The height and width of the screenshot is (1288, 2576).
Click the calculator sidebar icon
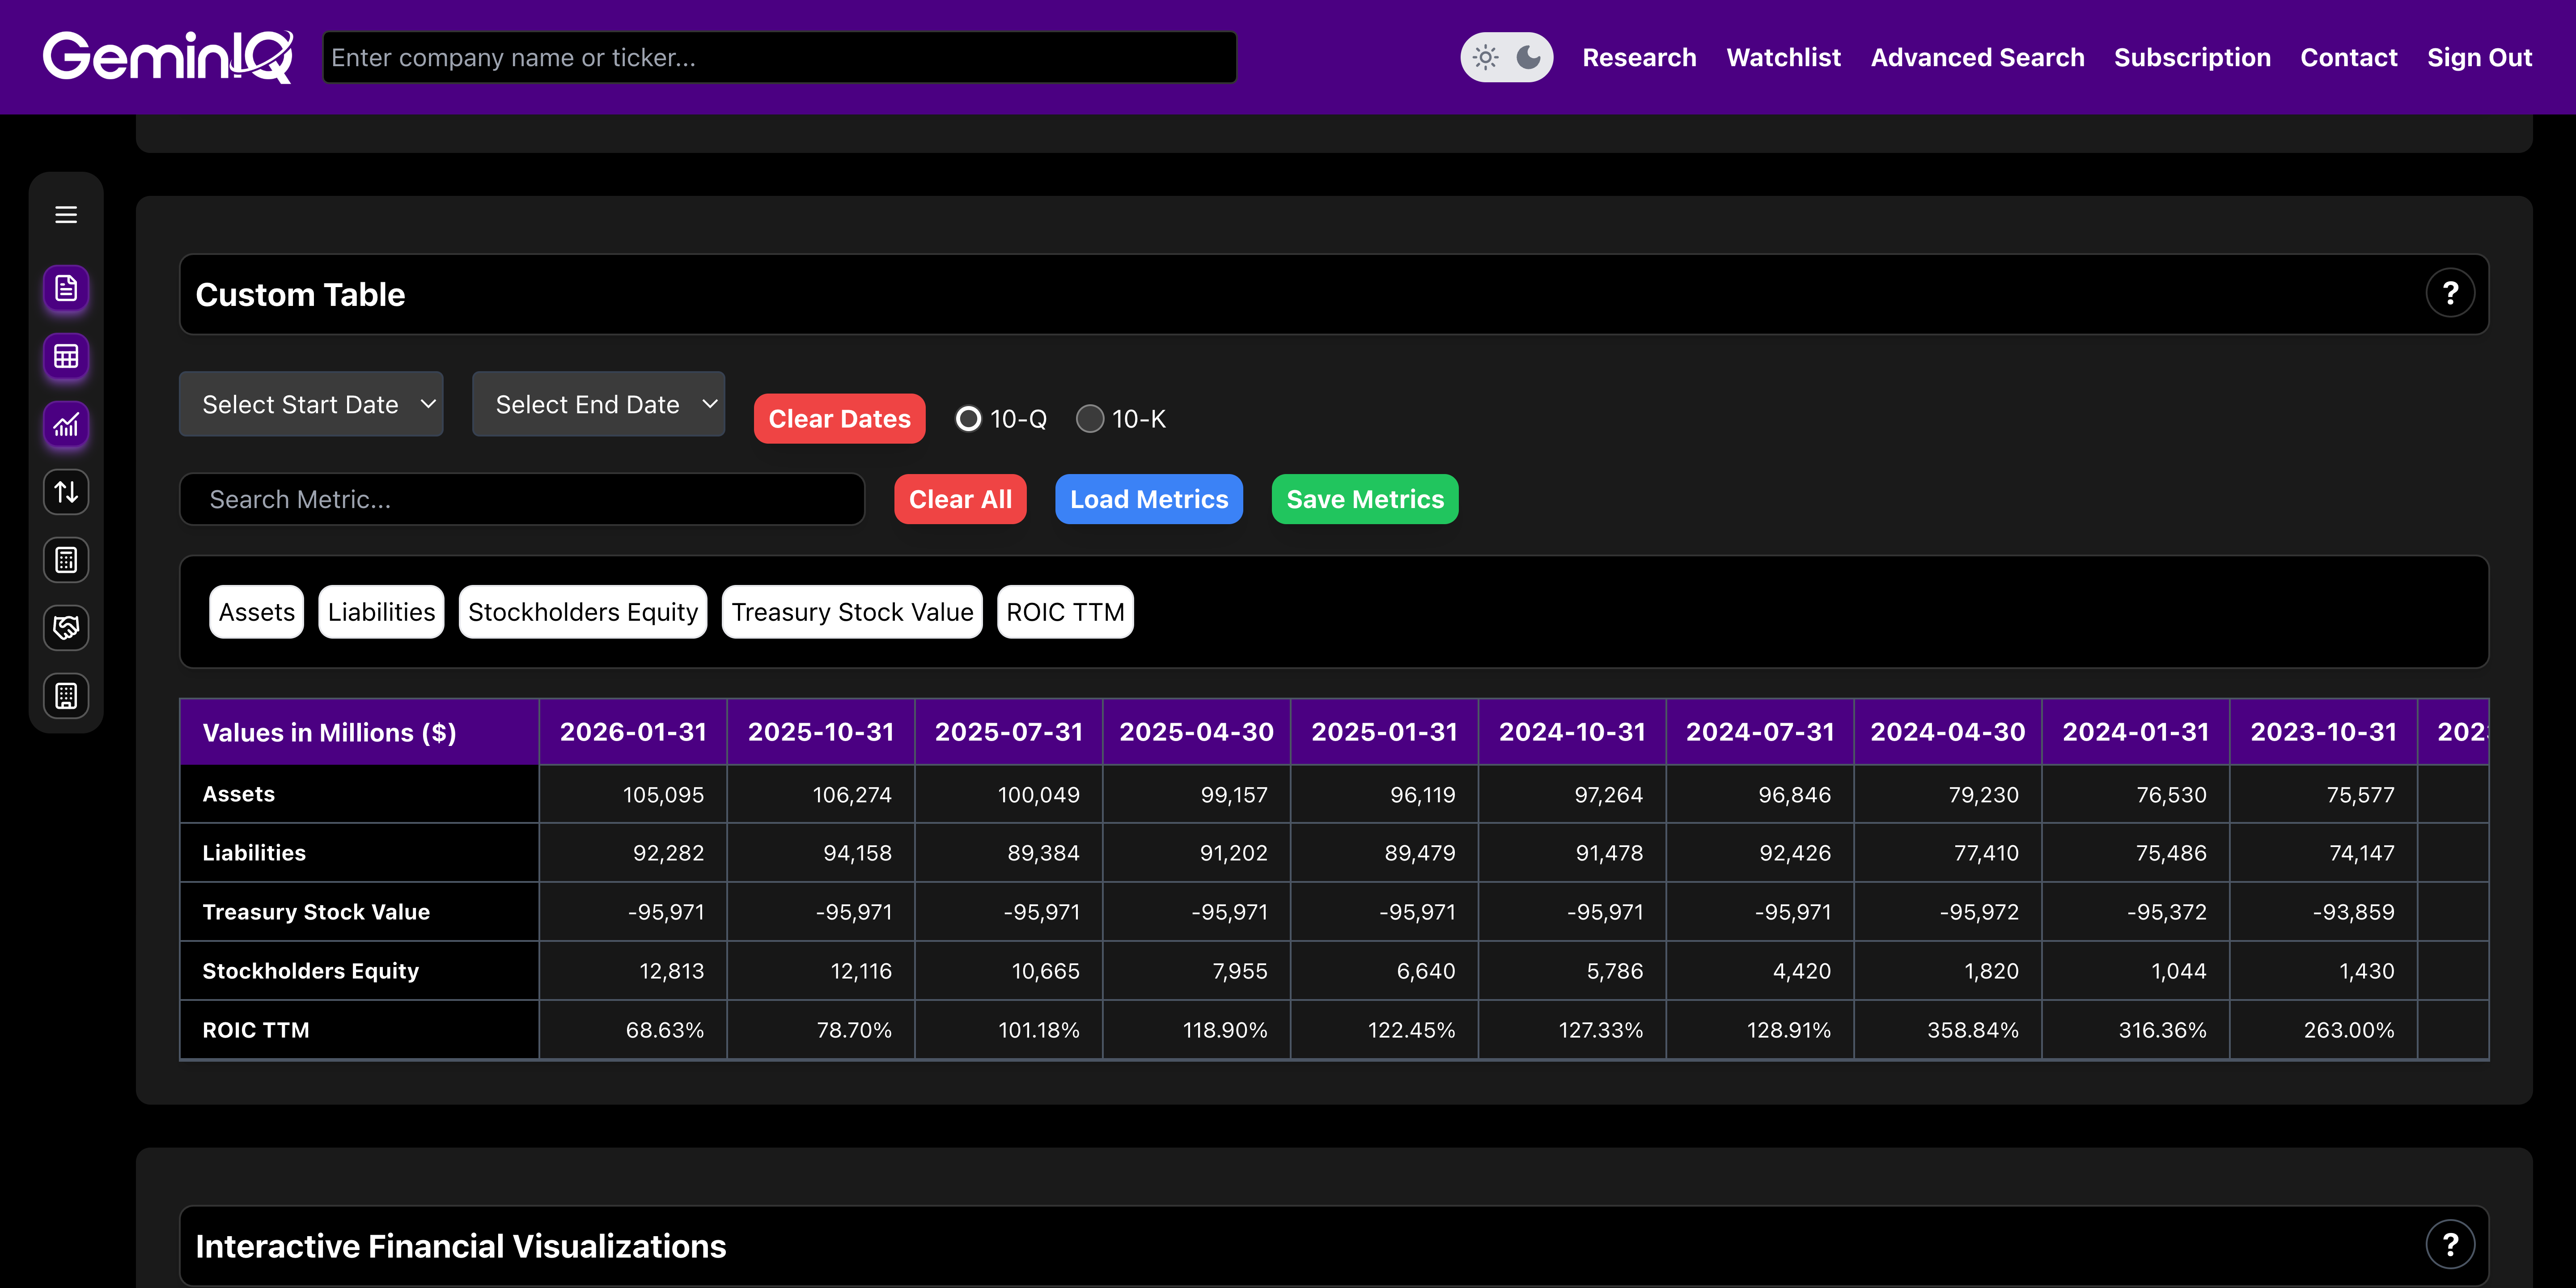[66, 560]
